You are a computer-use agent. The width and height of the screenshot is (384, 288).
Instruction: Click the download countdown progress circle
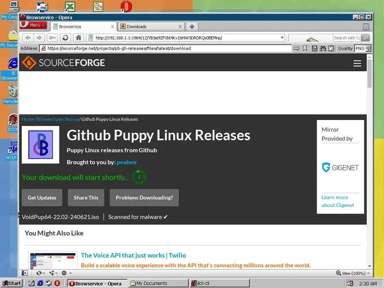point(139,177)
